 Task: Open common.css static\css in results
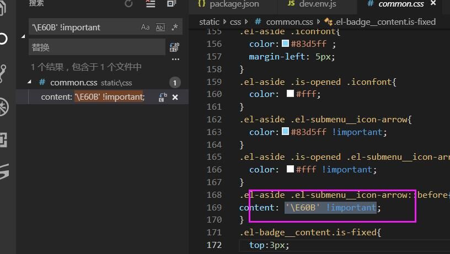click(91, 83)
